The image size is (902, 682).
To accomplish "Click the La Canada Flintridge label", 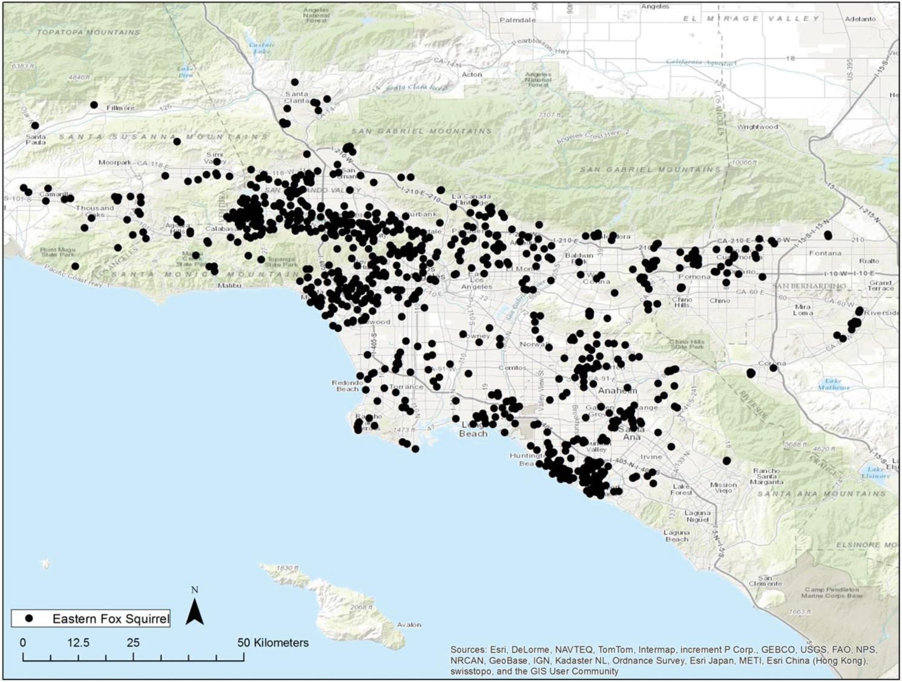I will 472,200.
